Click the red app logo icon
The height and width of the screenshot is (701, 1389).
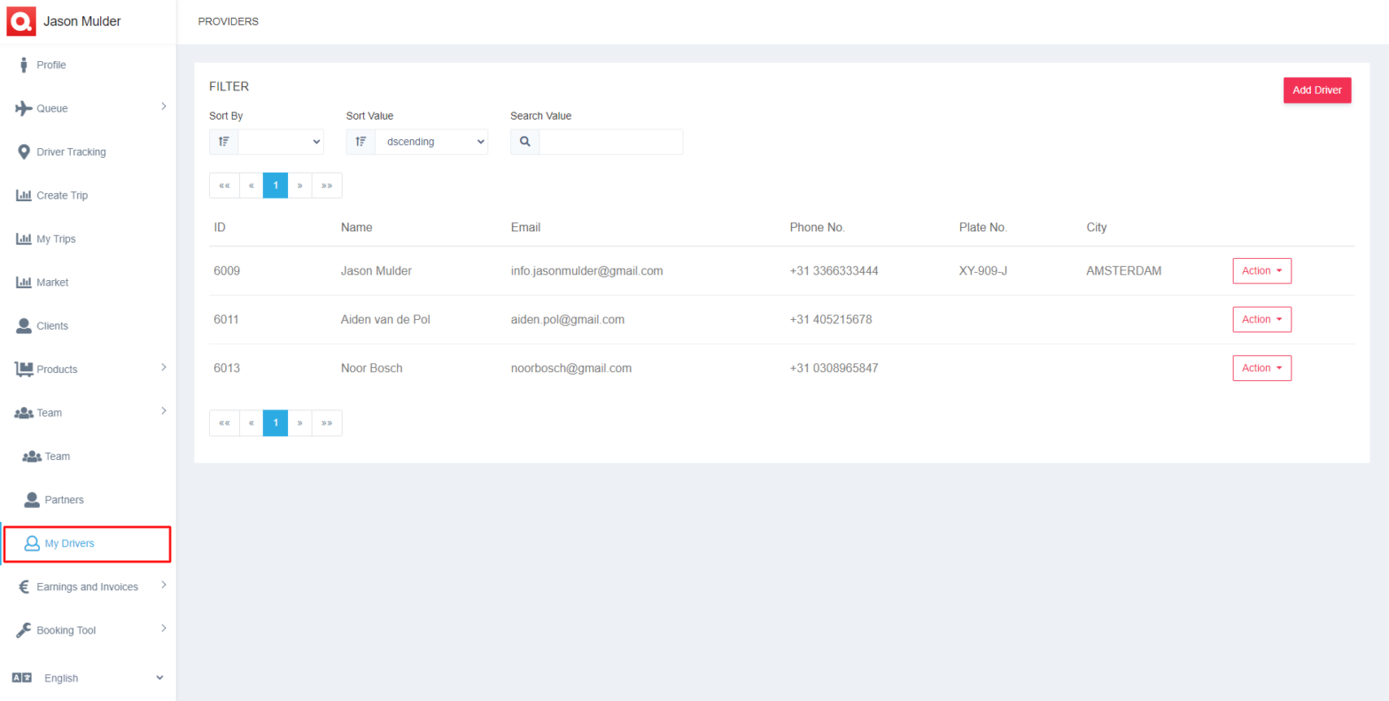21,21
